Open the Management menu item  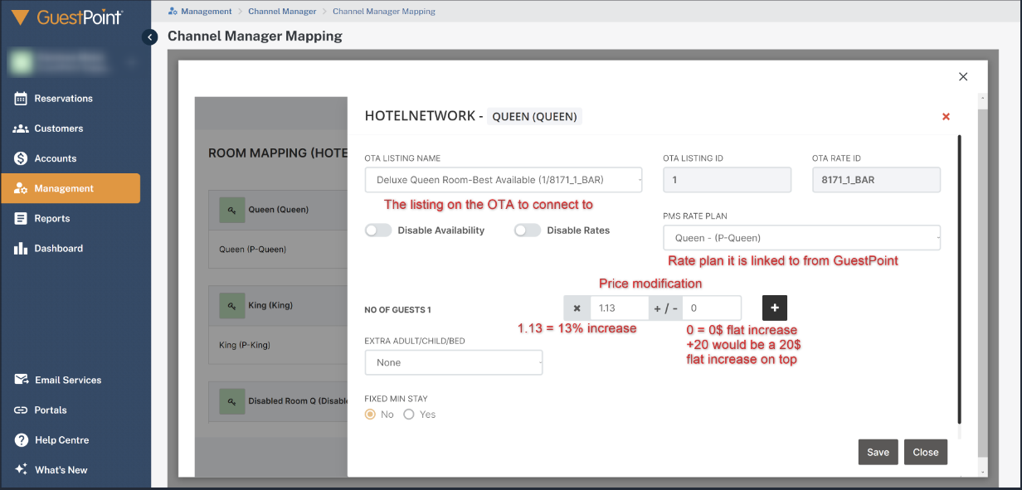(71, 188)
